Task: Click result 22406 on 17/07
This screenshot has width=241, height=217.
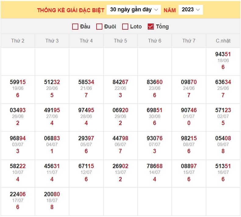Action: coord(18,194)
